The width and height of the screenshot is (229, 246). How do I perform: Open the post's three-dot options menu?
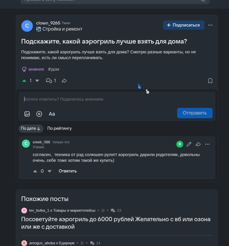click(x=210, y=25)
